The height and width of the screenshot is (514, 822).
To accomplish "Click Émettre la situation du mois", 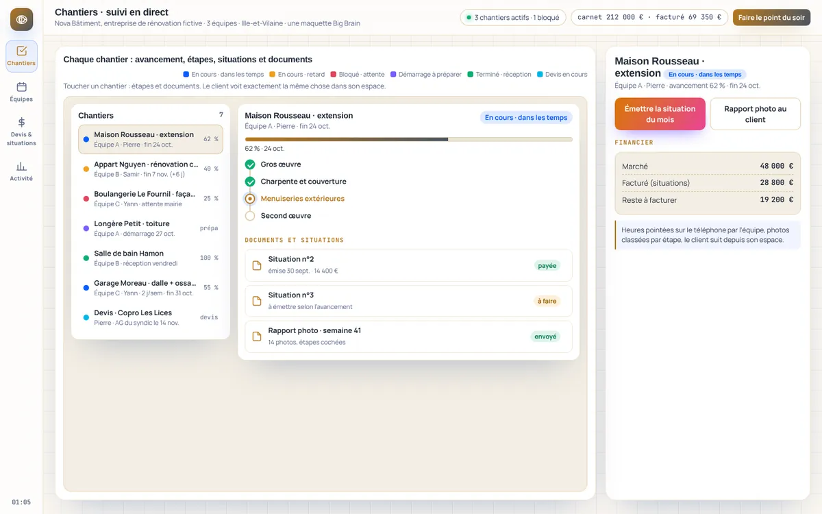I will pos(660,114).
